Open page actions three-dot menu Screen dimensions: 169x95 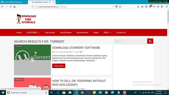[x=113, y=7]
